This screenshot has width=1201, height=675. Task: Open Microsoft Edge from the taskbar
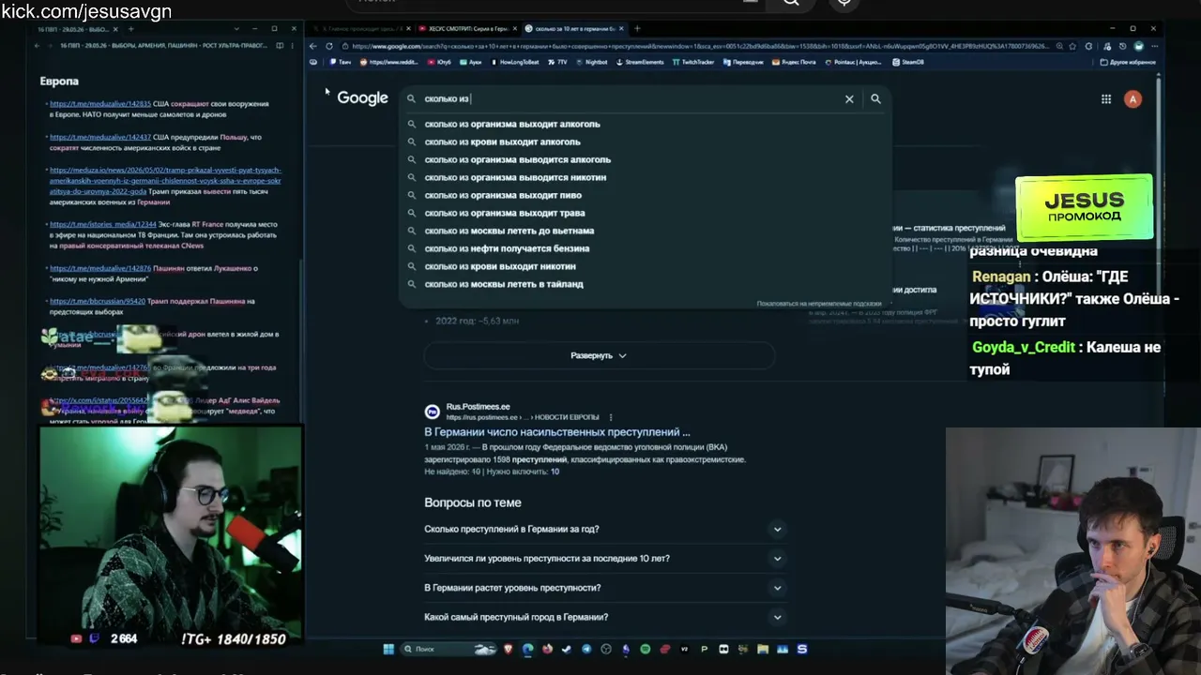pyautogui.click(x=527, y=649)
